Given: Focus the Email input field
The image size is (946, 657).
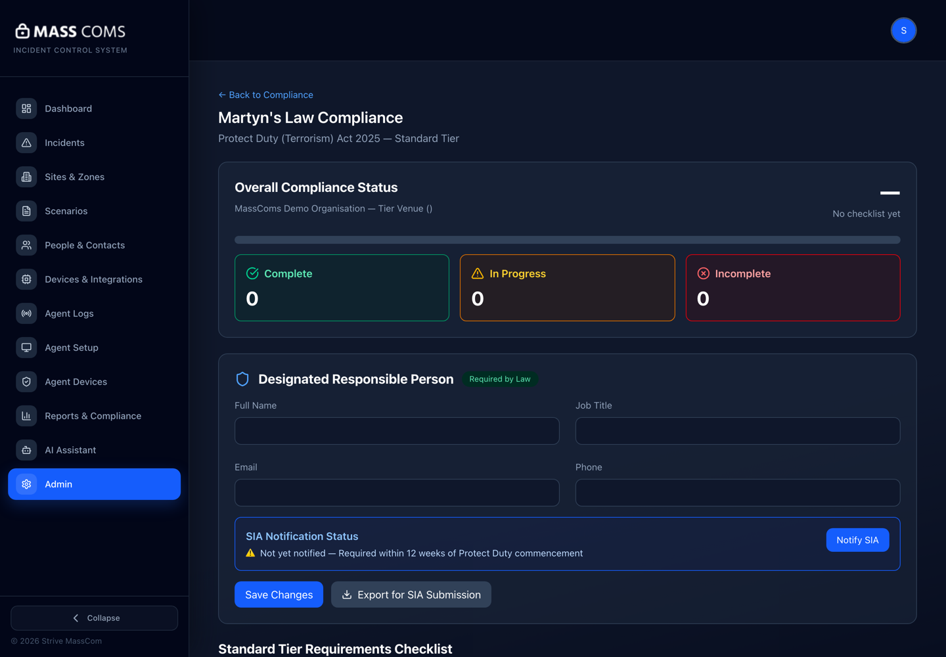Looking at the screenshot, I should click(397, 493).
